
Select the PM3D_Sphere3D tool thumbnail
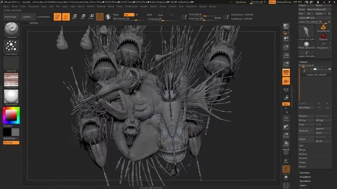[x=306, y=45]
